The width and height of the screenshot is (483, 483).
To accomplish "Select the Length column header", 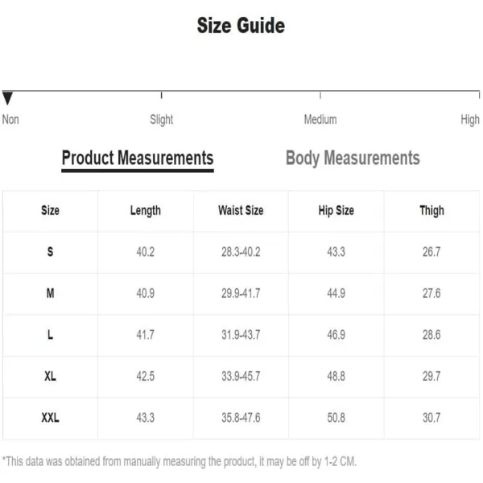I will [x=146, y=211].
